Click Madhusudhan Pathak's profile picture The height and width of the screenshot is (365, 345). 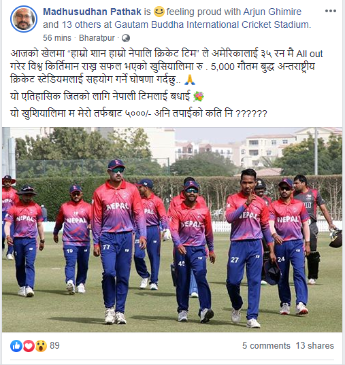pos(24,18)
